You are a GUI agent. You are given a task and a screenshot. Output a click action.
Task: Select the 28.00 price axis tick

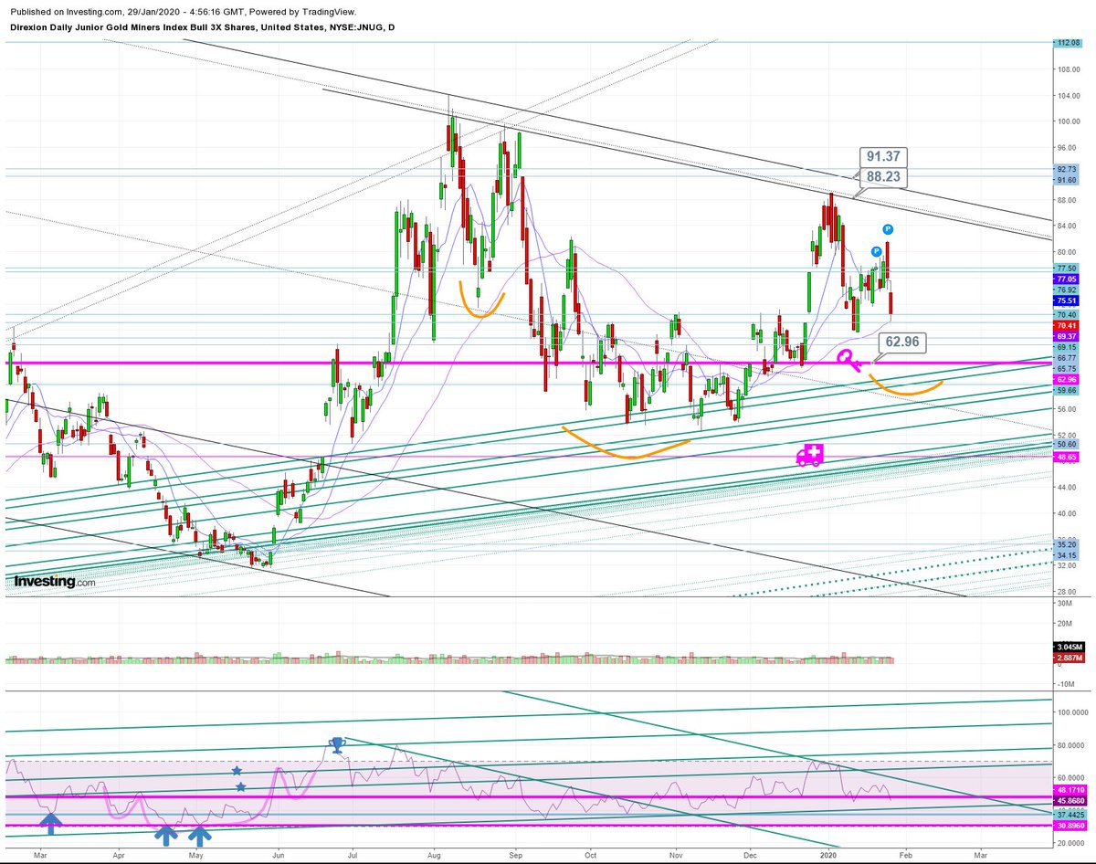pyautogui.click(x=1067, y=592)
